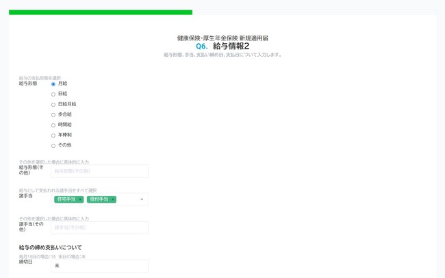445x278 pixels.
Task: Click the 時間給 label text
Action: 65,125
